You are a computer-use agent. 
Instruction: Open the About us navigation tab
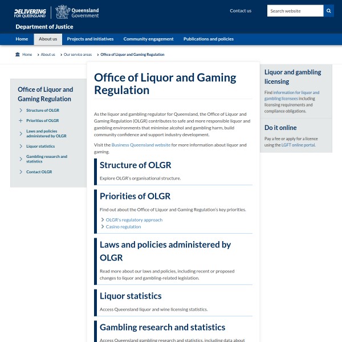tap(48, 39)
